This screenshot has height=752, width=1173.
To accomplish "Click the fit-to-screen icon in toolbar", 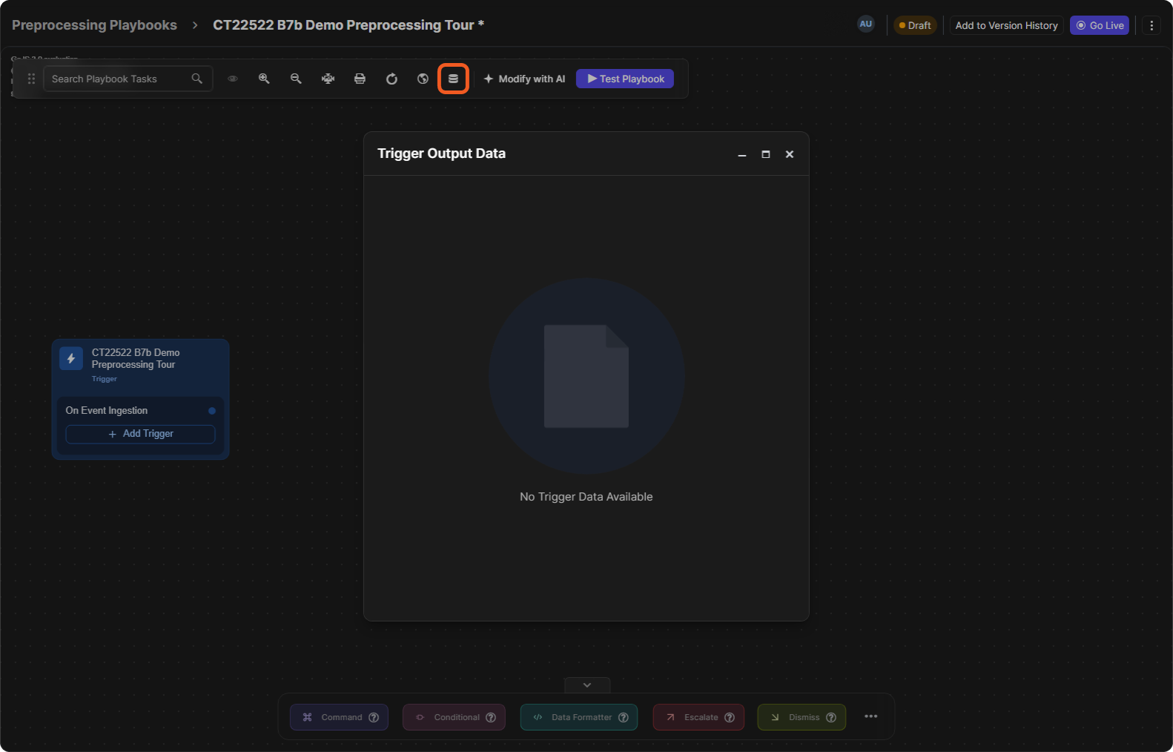I will [x=328, y=79].
